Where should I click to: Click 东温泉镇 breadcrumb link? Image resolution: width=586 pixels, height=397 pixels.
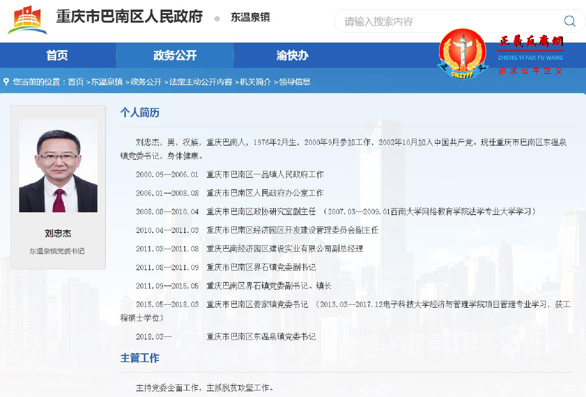point(107,82)
